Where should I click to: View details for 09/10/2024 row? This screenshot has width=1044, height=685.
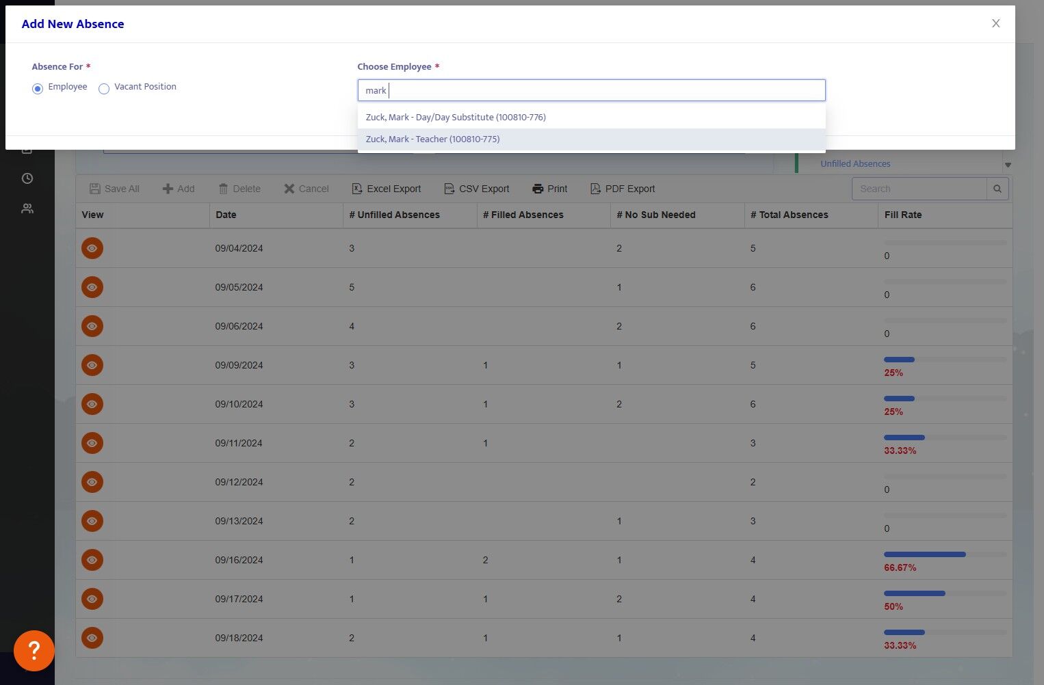(92, 404)
